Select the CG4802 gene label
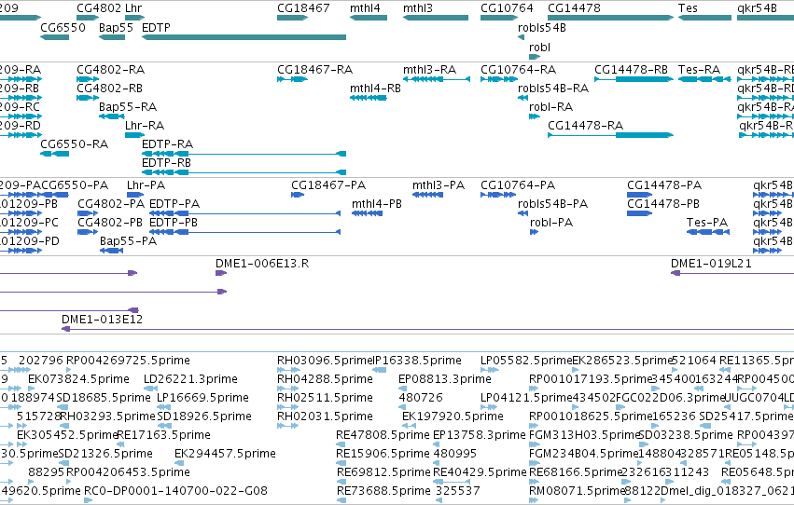Image resolution: width=794 pixels, height=505 pixels. pos(99,8)
